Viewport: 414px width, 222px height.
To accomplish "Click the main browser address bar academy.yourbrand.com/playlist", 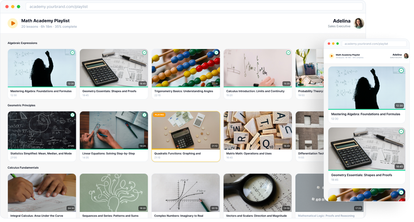I will coord(194,6).
